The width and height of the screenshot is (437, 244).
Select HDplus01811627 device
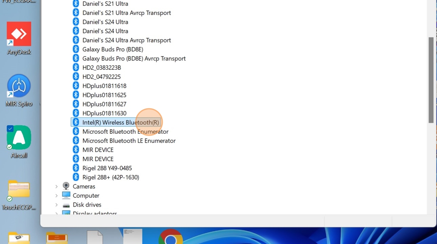[x=104, y=104]
